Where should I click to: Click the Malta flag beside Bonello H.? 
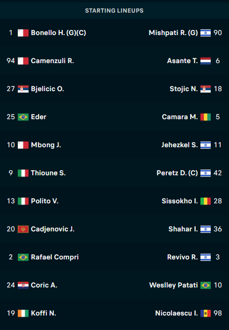[23, 33]
